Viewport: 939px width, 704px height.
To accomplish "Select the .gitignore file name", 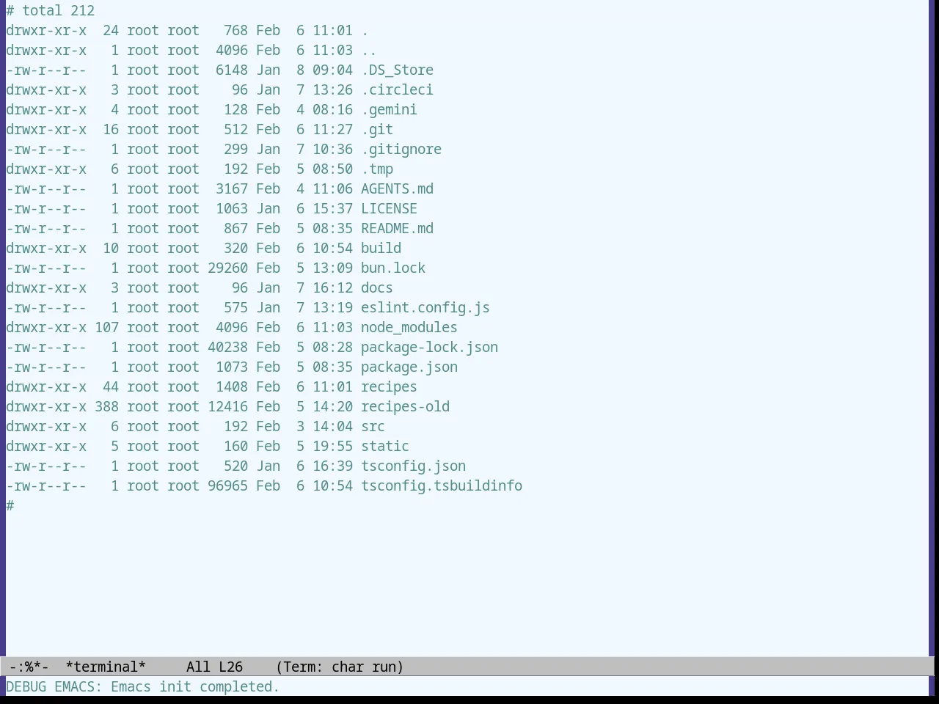I will coord(401,150).
